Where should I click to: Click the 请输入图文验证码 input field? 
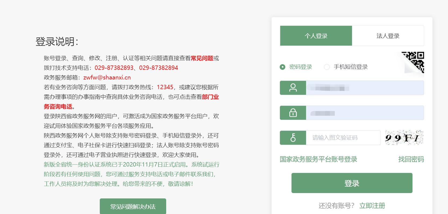coord(343,138)
